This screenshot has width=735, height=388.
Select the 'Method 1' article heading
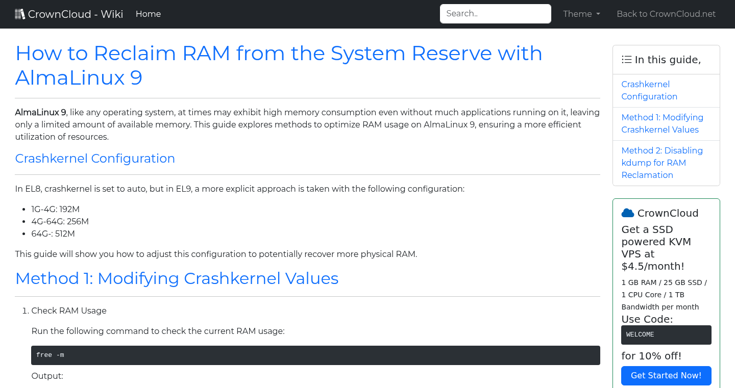177,278
